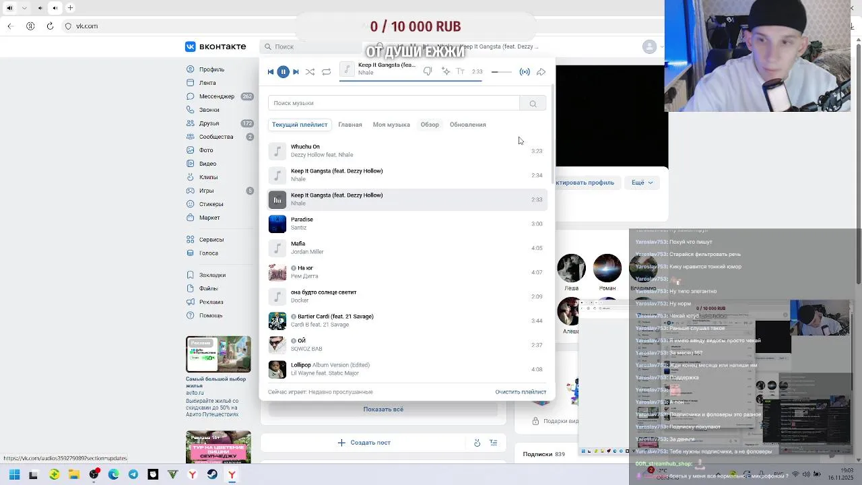862x485 pixels.
Task: Skip to the next track
Action: click(x=296, y=72)
